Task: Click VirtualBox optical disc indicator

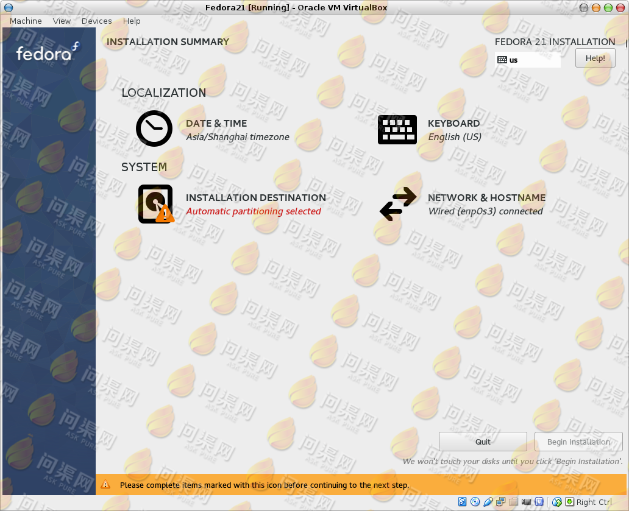Action: pos(475,502)
